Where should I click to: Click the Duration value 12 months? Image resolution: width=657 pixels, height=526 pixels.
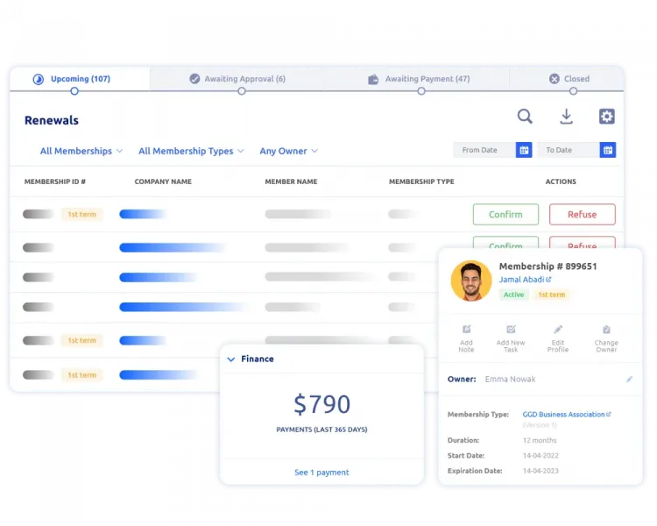point(540,440)
